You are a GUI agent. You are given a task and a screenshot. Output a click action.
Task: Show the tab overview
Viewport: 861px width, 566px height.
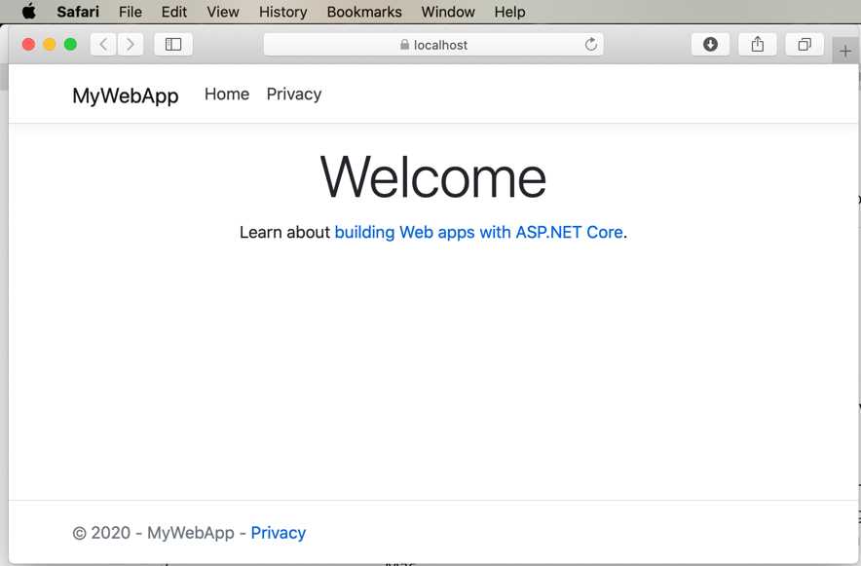click(805, 44)
